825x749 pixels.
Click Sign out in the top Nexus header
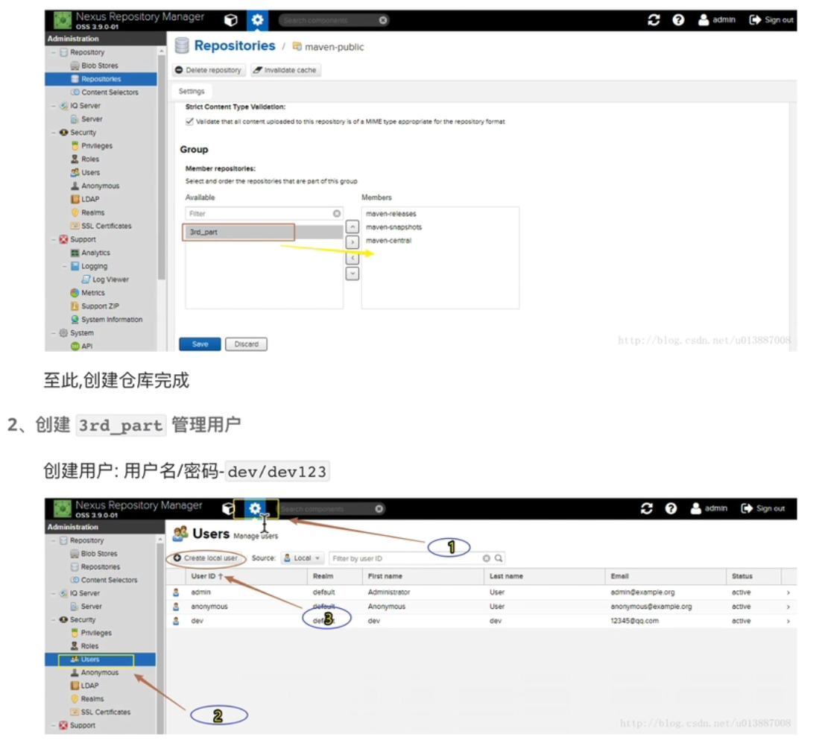[771, 20]
